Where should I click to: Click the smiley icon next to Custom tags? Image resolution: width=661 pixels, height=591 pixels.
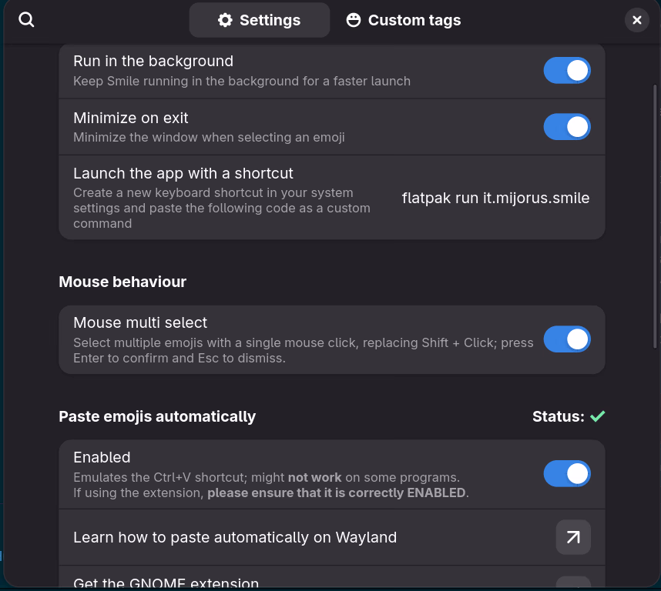click(353, 20)
